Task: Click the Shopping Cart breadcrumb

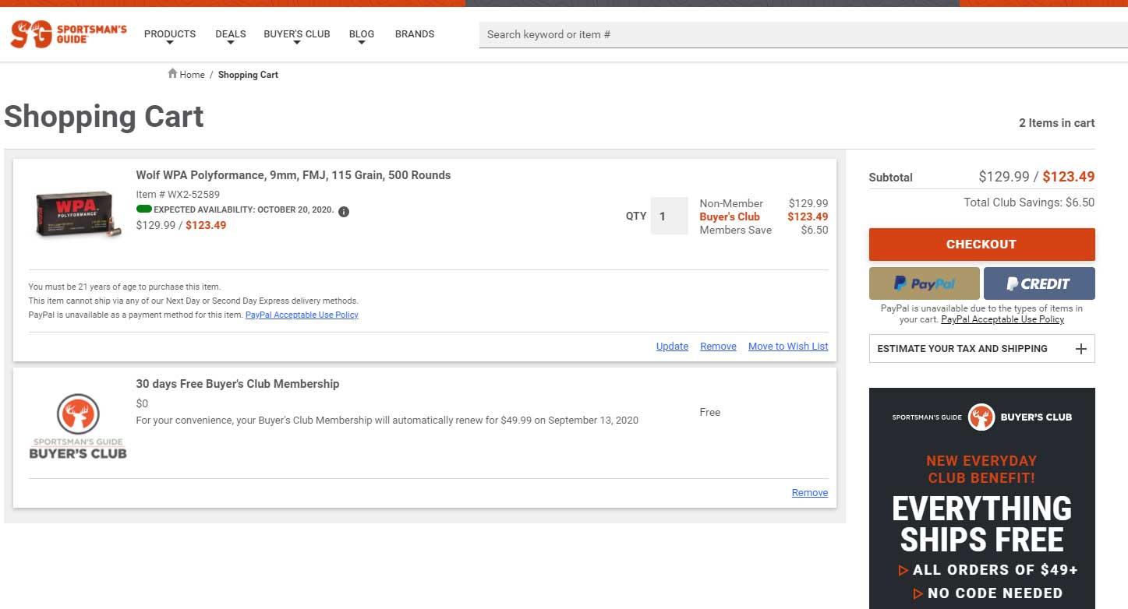Action: 248,75
